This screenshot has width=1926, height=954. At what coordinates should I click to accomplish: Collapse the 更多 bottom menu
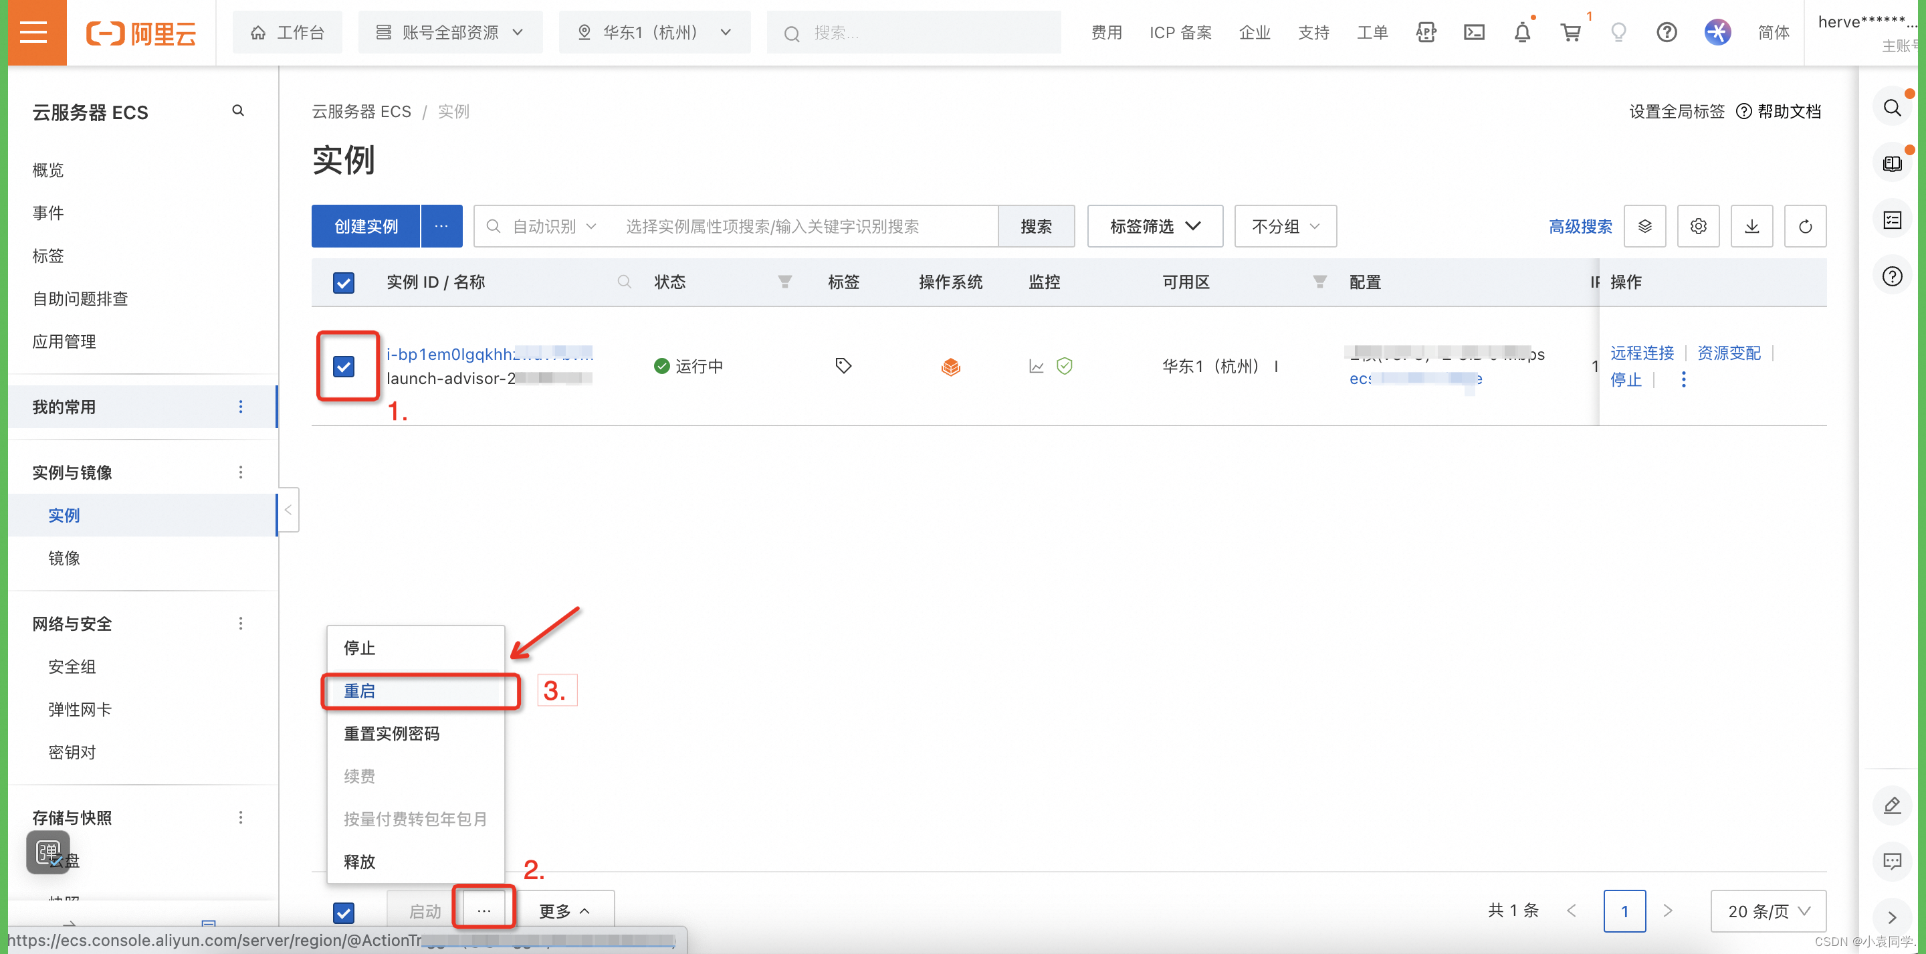[x=565, y=911]
